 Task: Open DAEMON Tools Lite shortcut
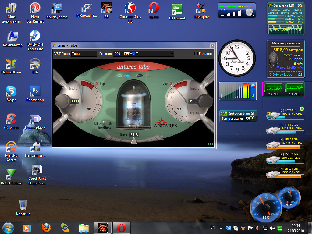point(35,36)
